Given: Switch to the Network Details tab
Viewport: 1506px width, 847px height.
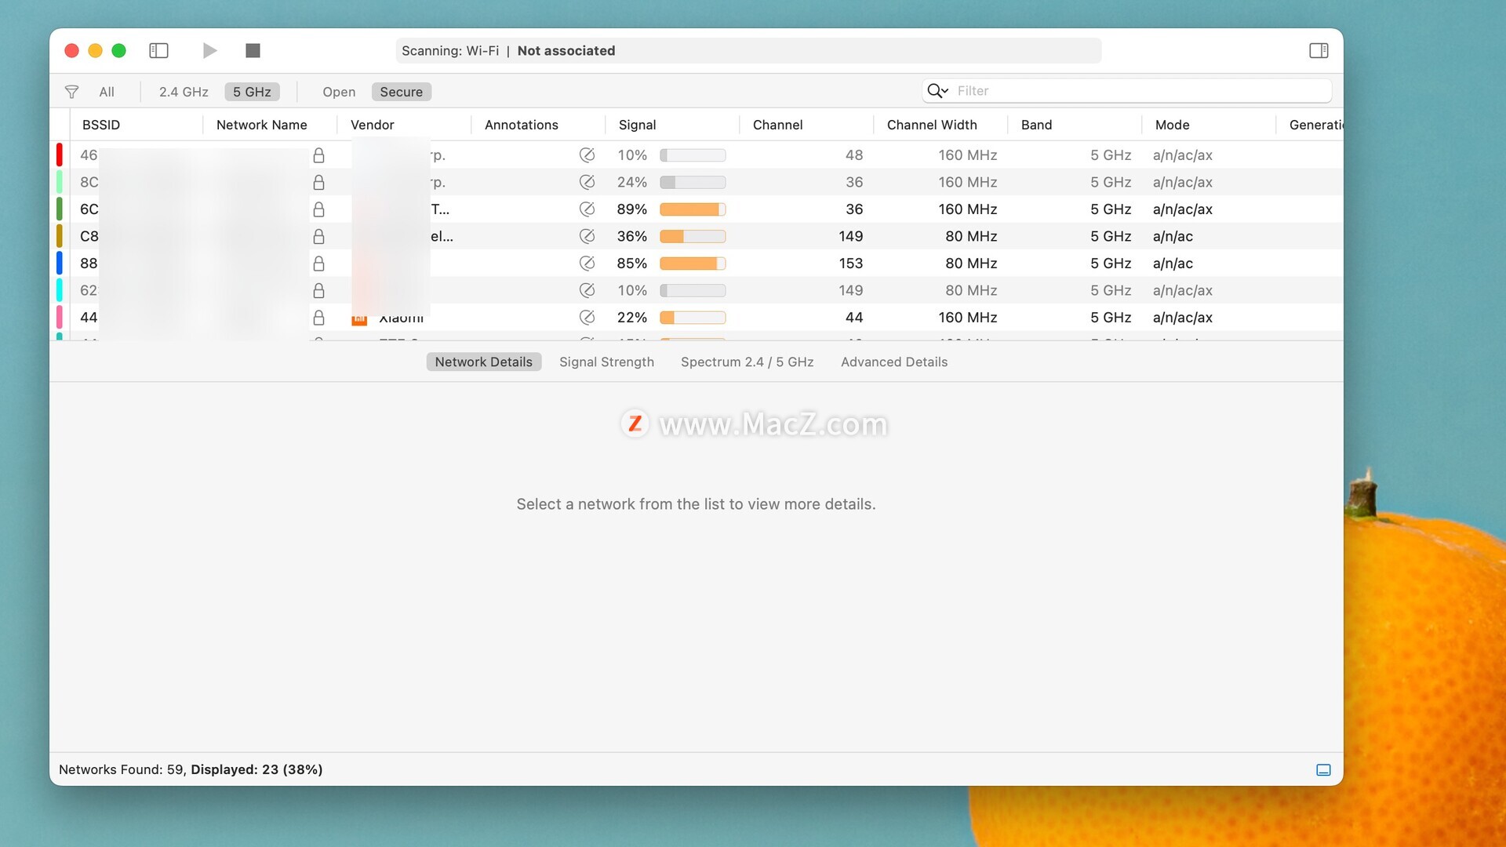Looking at the screenshot, I should 483,362.
